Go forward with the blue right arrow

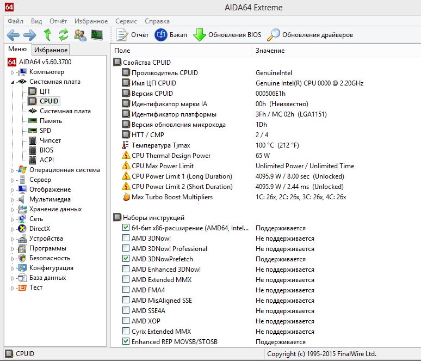[x=30, y=35]
